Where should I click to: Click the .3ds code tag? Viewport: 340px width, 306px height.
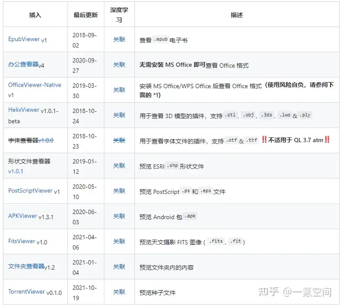pos(267,115)
